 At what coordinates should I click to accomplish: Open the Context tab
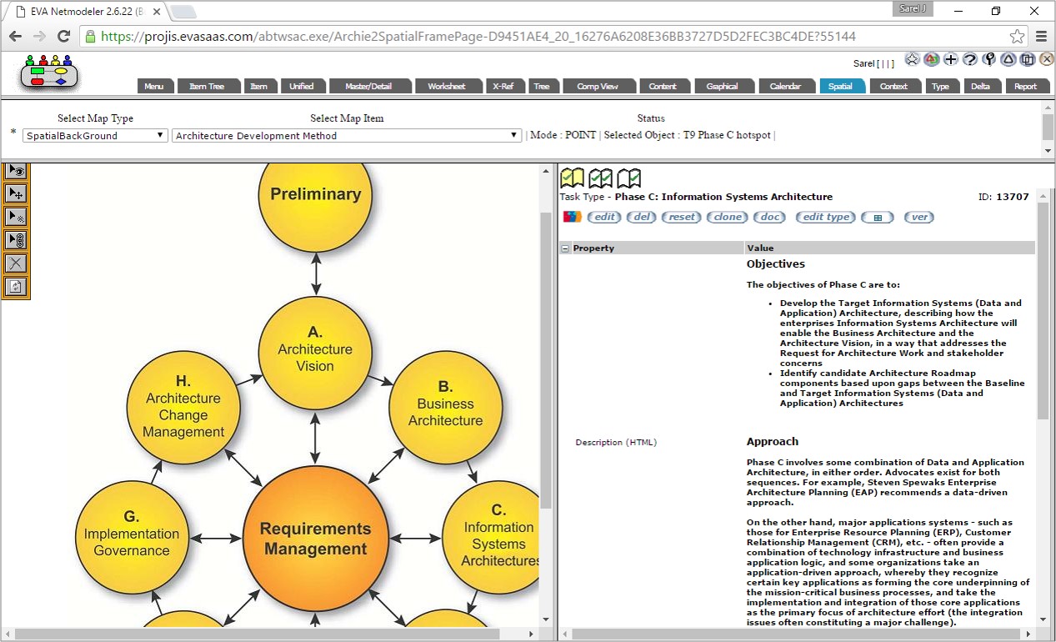click(x=894, y=86)
